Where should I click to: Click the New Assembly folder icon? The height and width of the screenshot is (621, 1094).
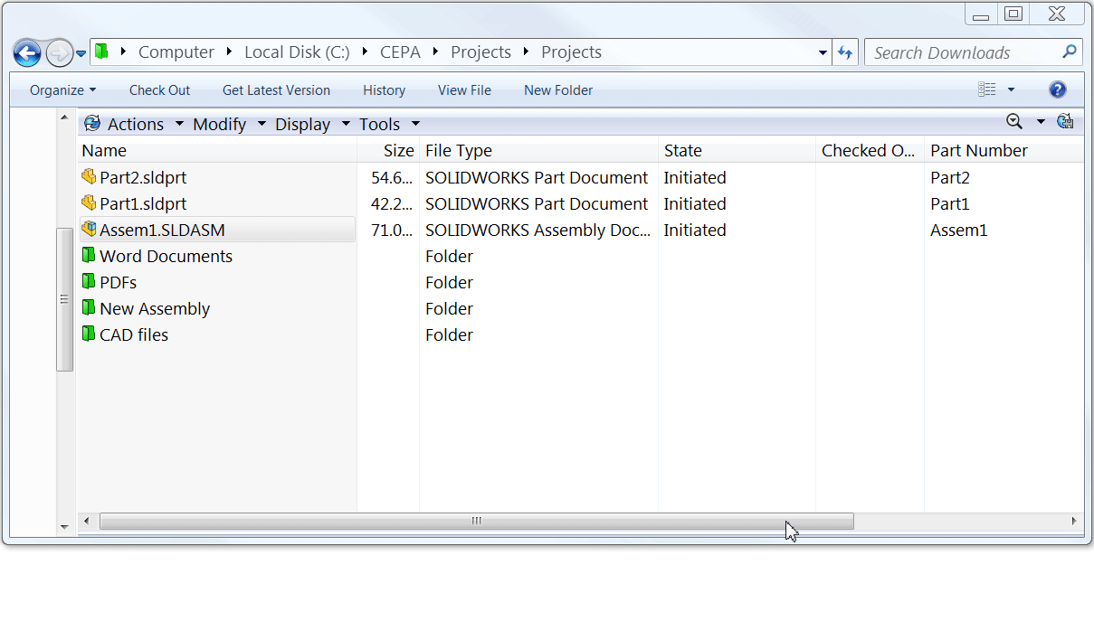click(x=89, y=307)
